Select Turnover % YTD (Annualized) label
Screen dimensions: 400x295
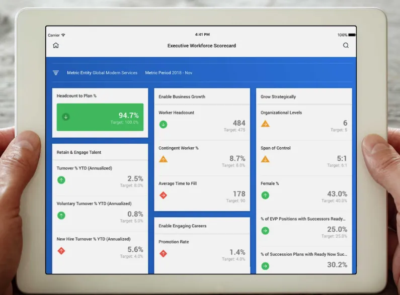[84, 168]
